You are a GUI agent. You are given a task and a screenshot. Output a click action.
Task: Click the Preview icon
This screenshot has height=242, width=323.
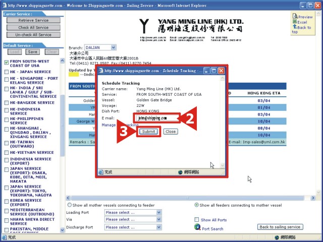click(x=295, y=16)
